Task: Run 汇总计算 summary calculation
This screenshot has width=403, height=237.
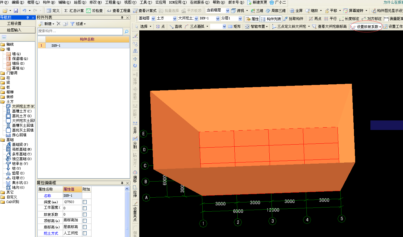Action: [74, 11]
